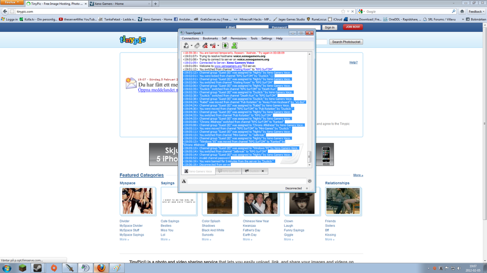Open the Relationships category thumbnail

coord(343,201)
